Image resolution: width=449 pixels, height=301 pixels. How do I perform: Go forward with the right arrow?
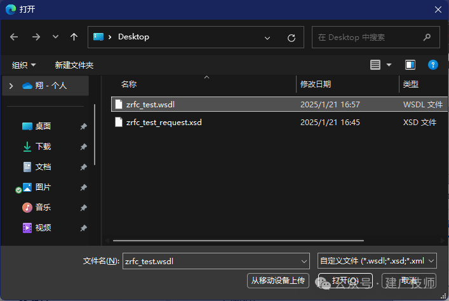point(36,37)
